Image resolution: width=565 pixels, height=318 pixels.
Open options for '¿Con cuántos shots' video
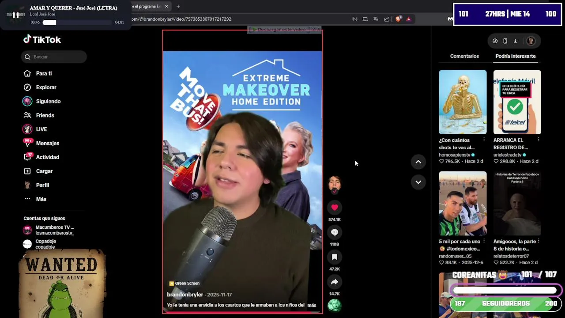click(484, 140)
